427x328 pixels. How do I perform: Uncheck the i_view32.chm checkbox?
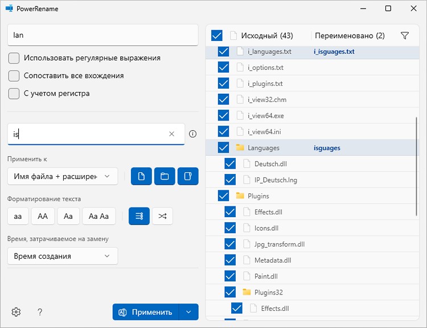[223, 99]
